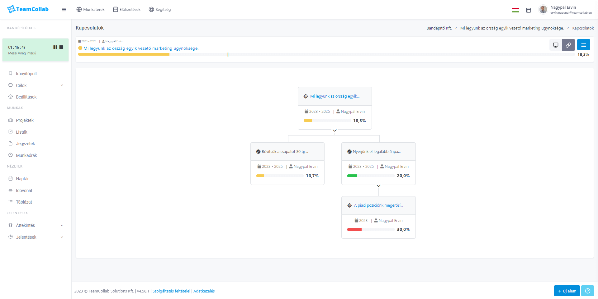Pause the running timer
Screen dimensions: 598x299
point(55,47)
